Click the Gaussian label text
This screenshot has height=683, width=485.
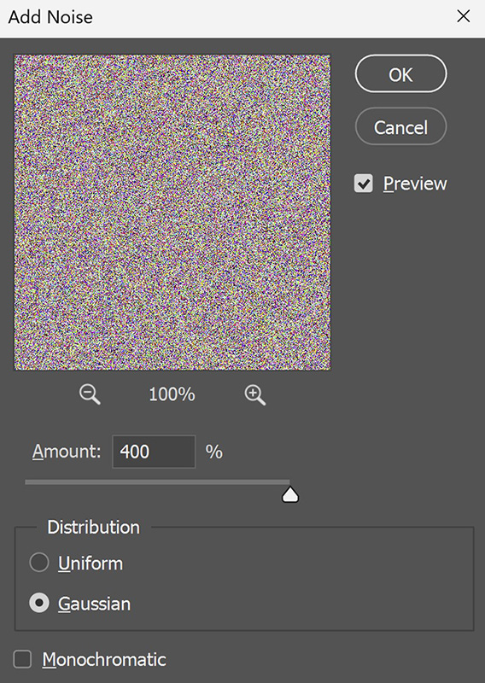tap(94, 604)
